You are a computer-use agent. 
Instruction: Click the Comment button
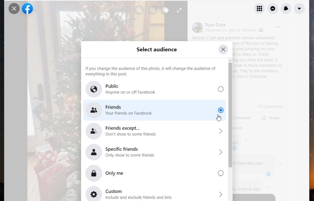point(241,118)
